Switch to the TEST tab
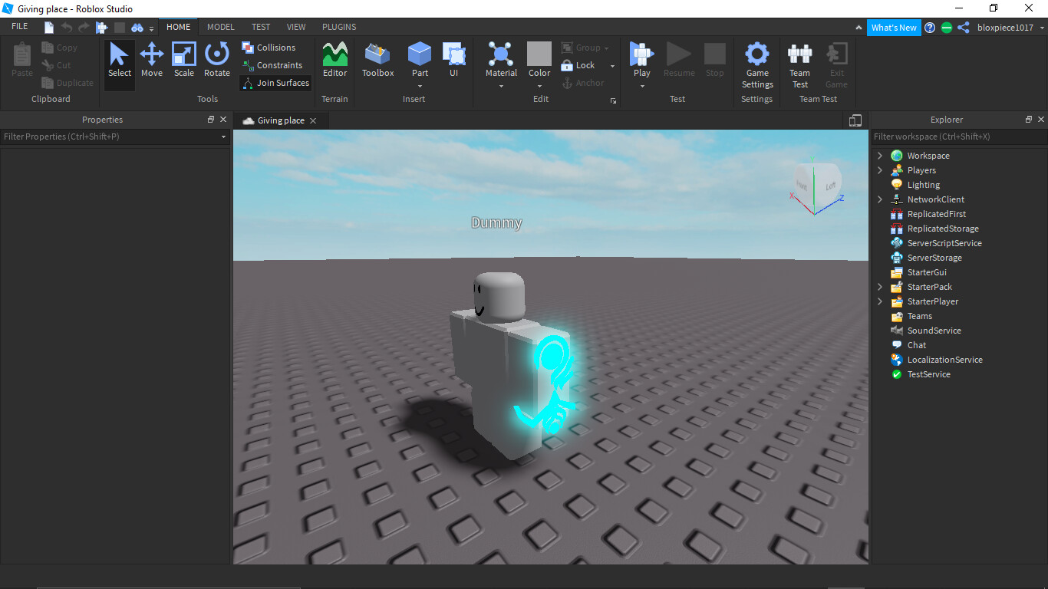The image size is (1048, 589). click(x=261, y=27)
